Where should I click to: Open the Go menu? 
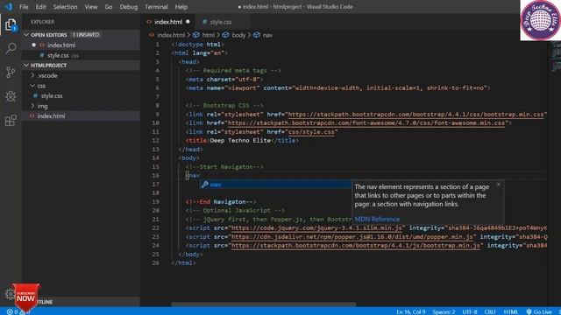pyautogui.click(x=109, y=6)
